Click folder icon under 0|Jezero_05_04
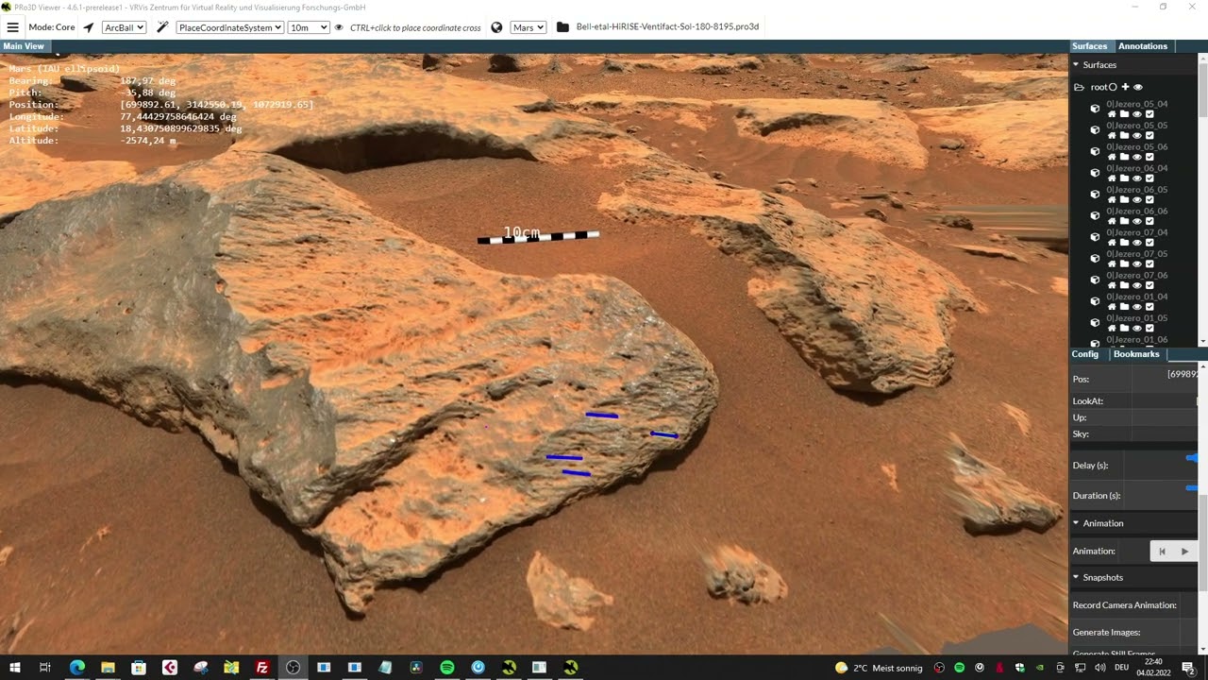This screenshot has height=680, width=1208. (x=1124, y=114)
